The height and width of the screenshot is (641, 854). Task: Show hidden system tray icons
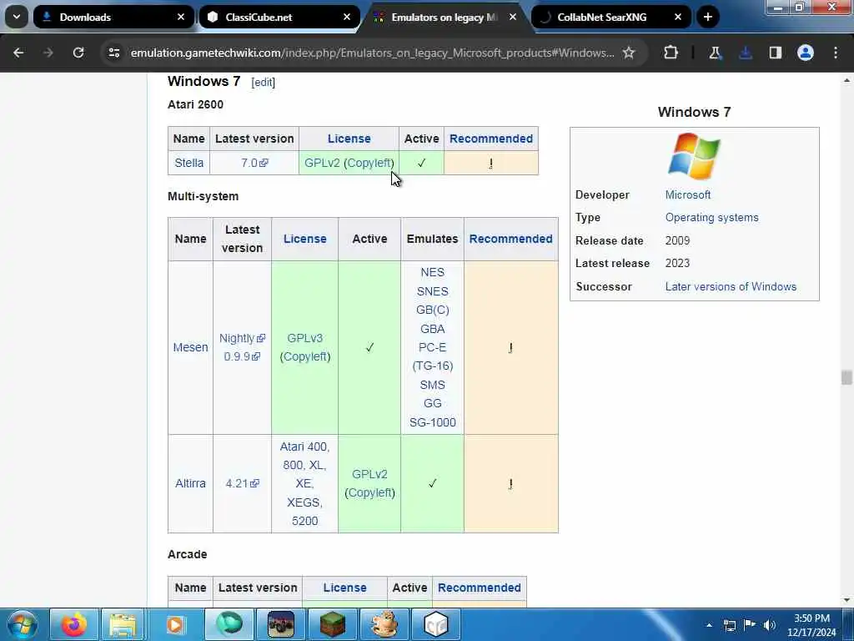[x=709, y=625]
